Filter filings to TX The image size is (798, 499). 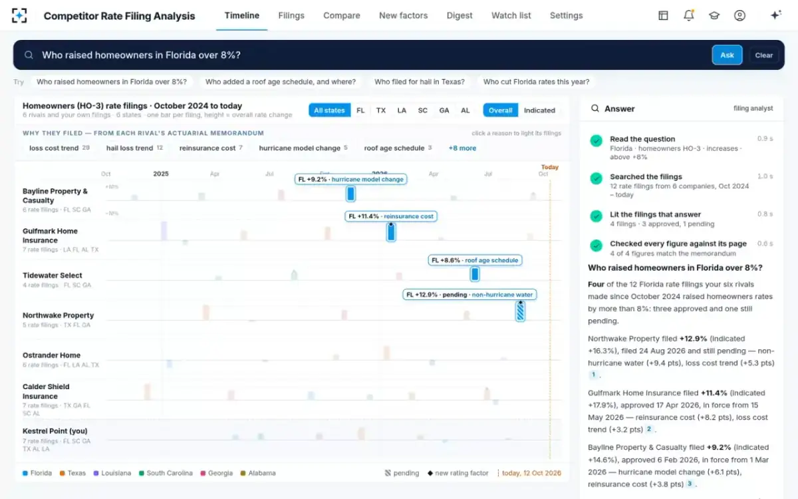tap(381, 110)
